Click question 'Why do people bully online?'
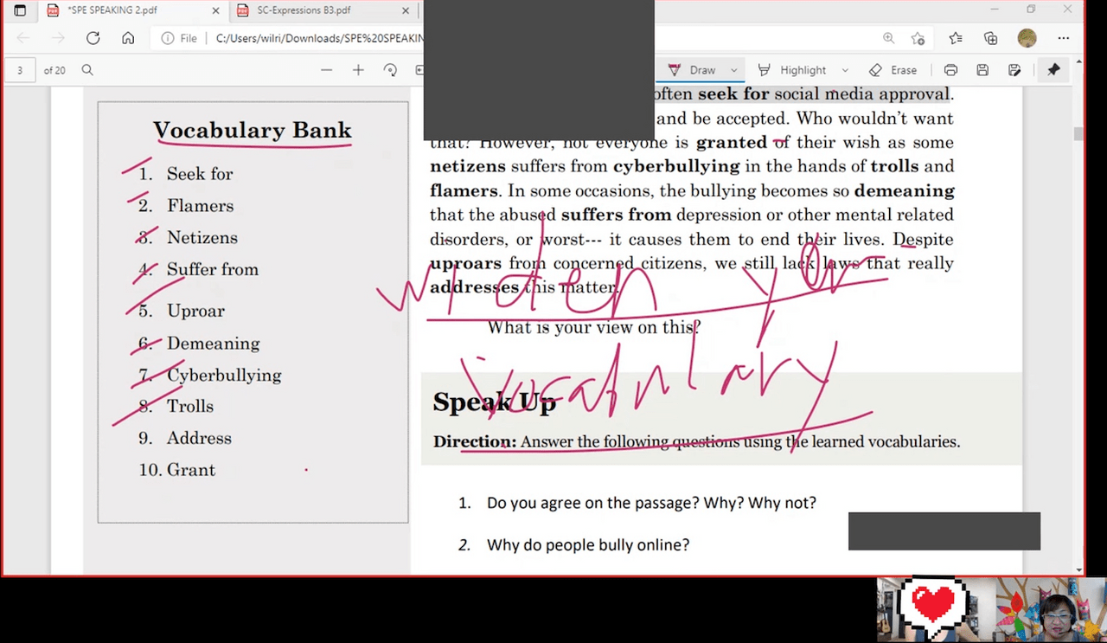This screenshot has width=1107, height=643. [588, 545]
